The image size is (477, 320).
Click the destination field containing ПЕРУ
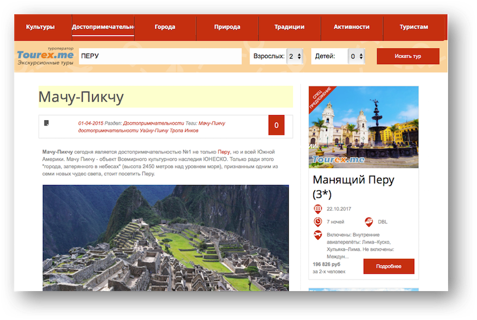pyautogui.click(x=160, y=56)
